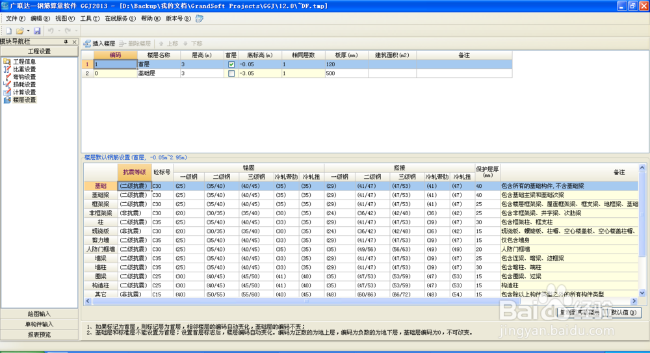650x353 pixels.
Task: Click the blue icon after 版本号 menu
Action: pyautogui.click(x=200, y=19)
